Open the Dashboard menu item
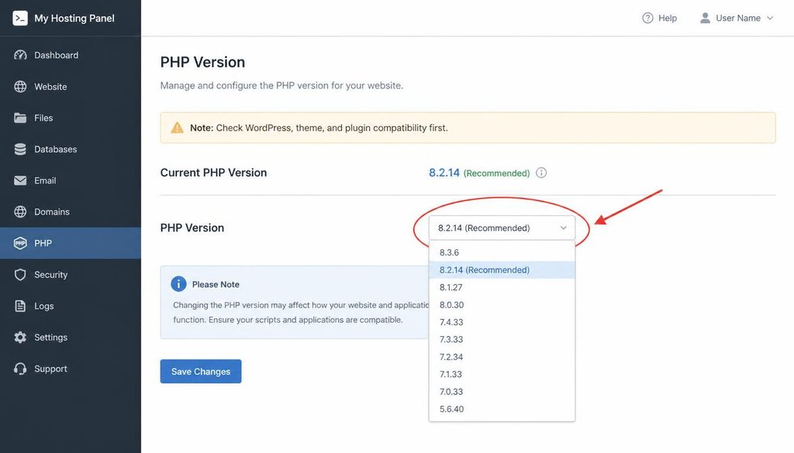Image resolution: width=794 pixels, height=453 pixels. click(x=71, y=55)
